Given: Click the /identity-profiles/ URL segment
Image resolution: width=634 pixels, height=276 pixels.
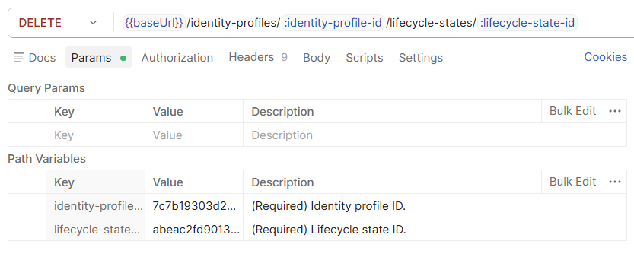Looking at the screenshot, I should (234, 23).
